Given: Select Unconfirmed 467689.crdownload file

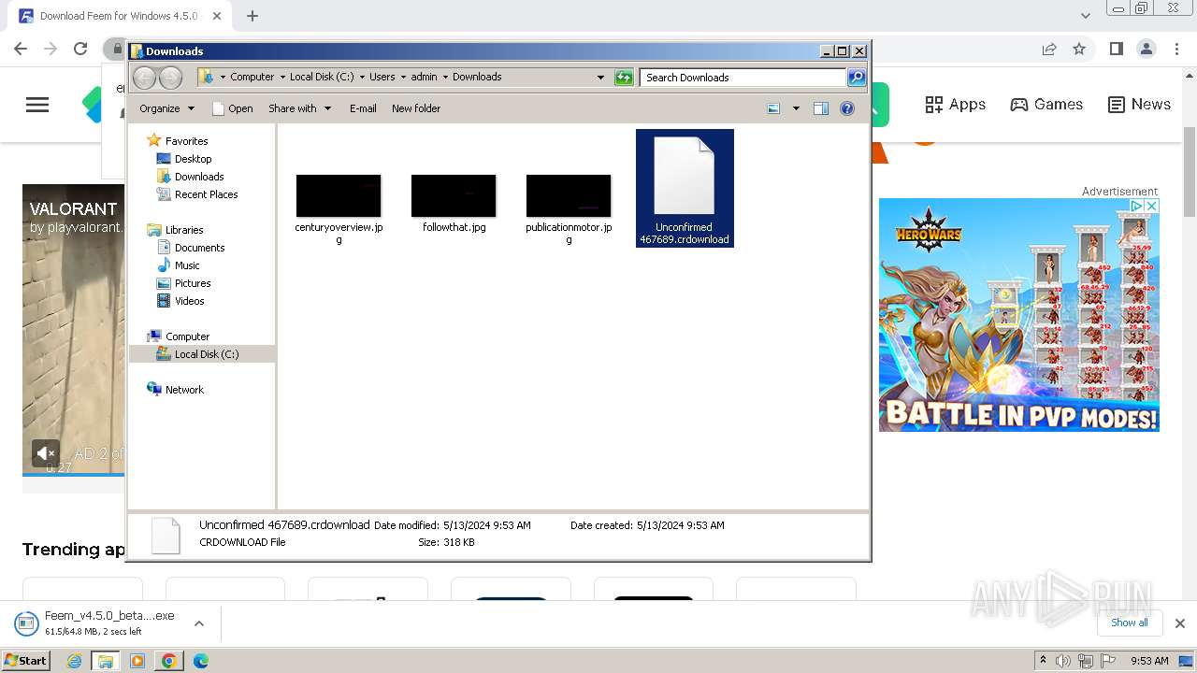Looking at the screenshot, I should [x=685, y=189].
